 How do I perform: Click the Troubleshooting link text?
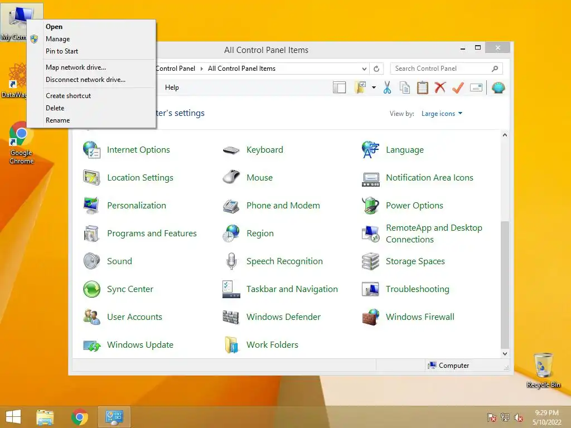417,289
